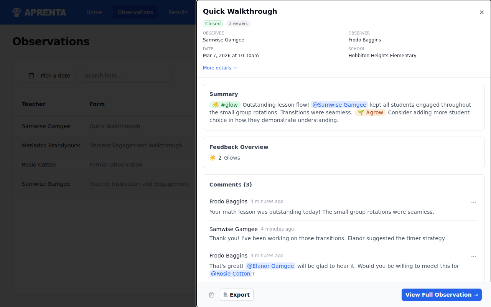
Task: Click the #grow tag in Summary
Action: click(x=370, y=112)
